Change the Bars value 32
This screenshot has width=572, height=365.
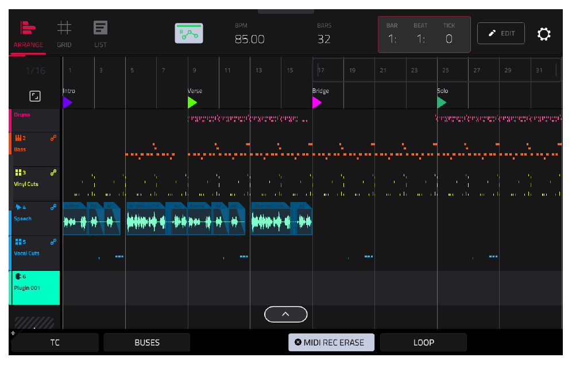tap(324, 38)
